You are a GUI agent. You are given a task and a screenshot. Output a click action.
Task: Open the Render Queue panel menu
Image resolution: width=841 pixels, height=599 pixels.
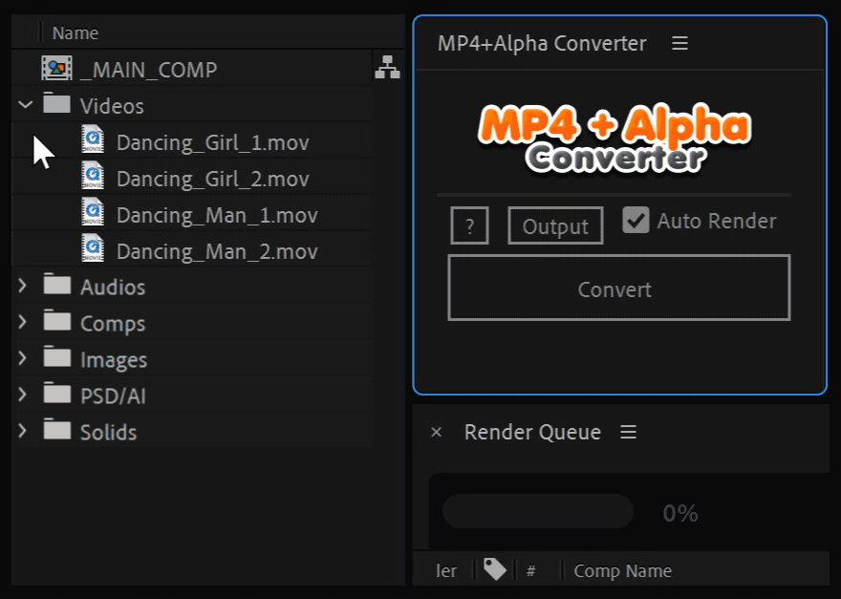(x=628, y=432)
